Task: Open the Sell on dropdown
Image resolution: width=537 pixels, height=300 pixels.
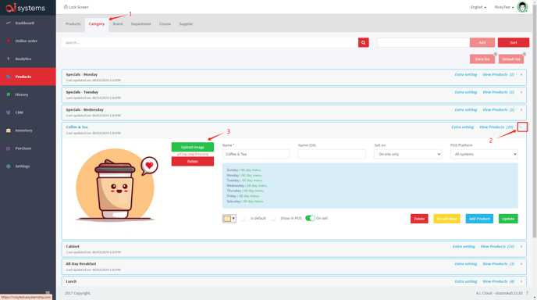Action: [x=407, y=154]
